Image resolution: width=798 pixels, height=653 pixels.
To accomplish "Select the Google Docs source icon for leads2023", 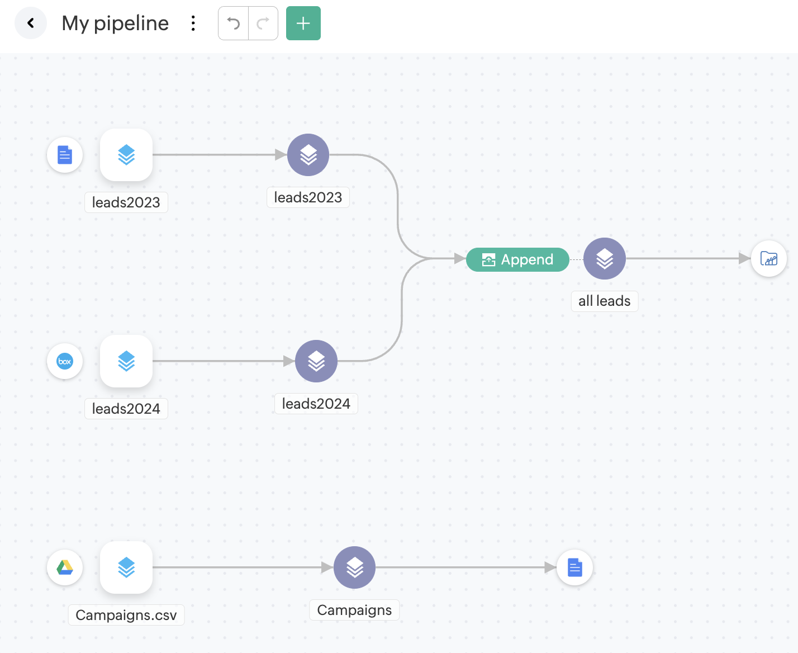I will (65, 155).
